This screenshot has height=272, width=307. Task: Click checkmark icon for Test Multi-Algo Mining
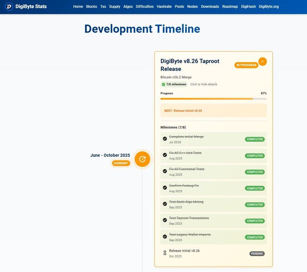point(165,204)
